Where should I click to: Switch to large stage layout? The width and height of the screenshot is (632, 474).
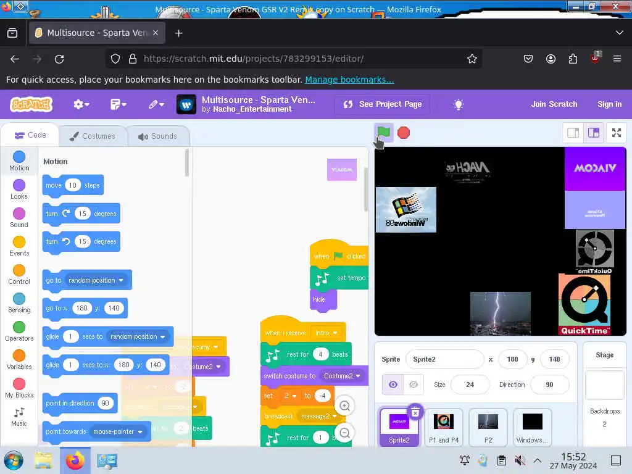(594, 133)
